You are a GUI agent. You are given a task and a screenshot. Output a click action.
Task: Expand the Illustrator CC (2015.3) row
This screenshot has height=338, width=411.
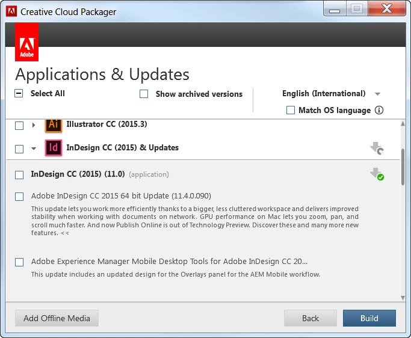click(34, 125)
